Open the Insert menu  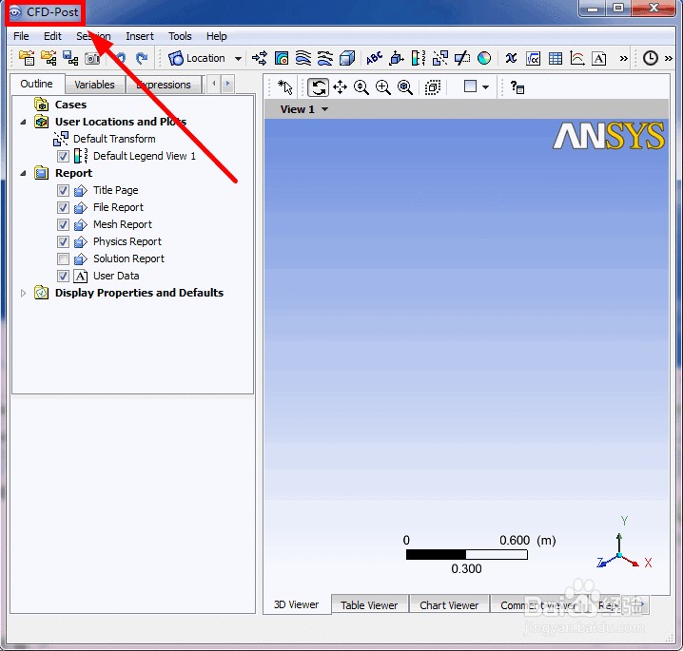[140, 36]
